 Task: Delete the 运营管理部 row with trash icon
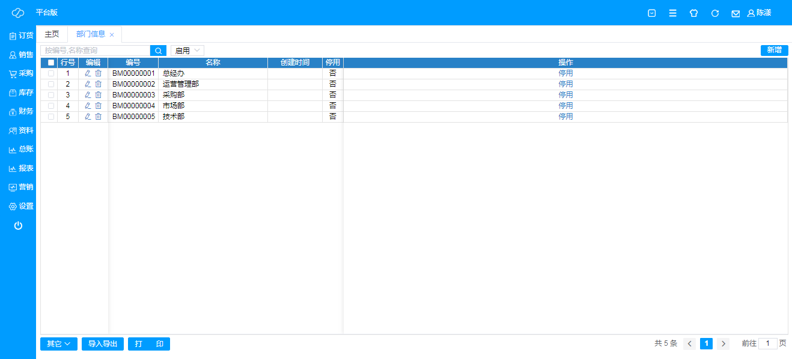tap(99, 84)
